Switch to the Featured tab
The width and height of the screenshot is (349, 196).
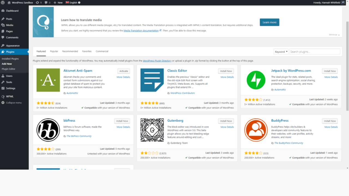(41, 51)
